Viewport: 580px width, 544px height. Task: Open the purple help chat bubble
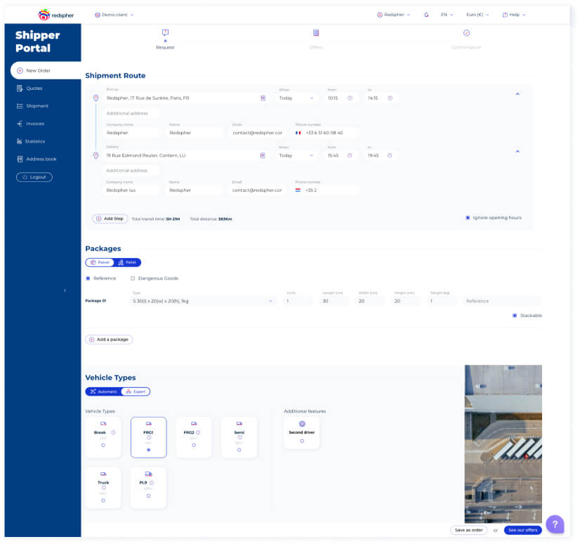point(555,524)
